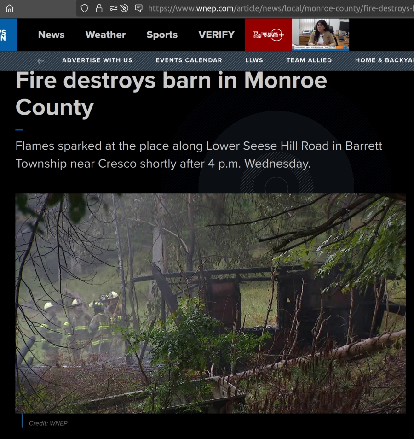The image size is (414, 439).
Task: Show site security padlock info
Action: click(x=99, y=8)
